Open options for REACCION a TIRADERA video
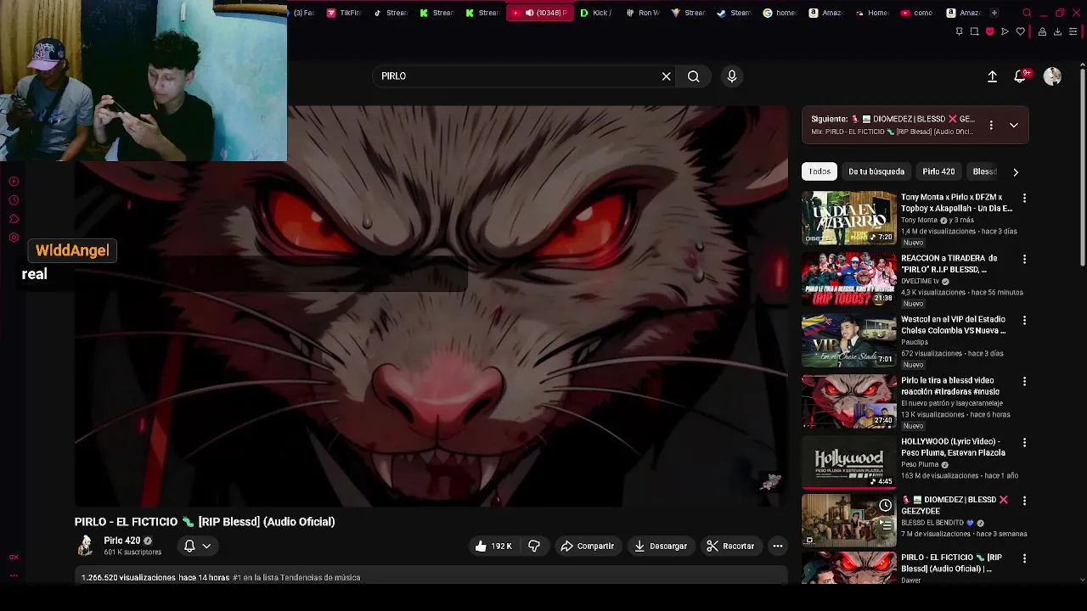Screen dimensions: 1087x611 pyautogui.click(x=1024, y=260)
